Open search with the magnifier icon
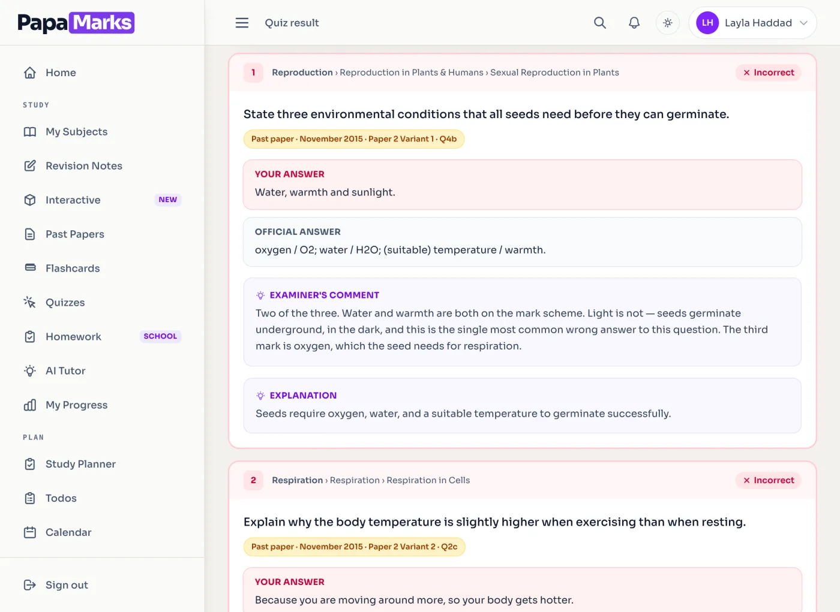This screenshot has height=612, width=840. tap(600, 23)
